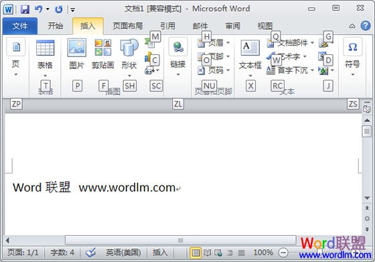
Task: Click the vertical scroll thumb
Action: tap(367, 131)
